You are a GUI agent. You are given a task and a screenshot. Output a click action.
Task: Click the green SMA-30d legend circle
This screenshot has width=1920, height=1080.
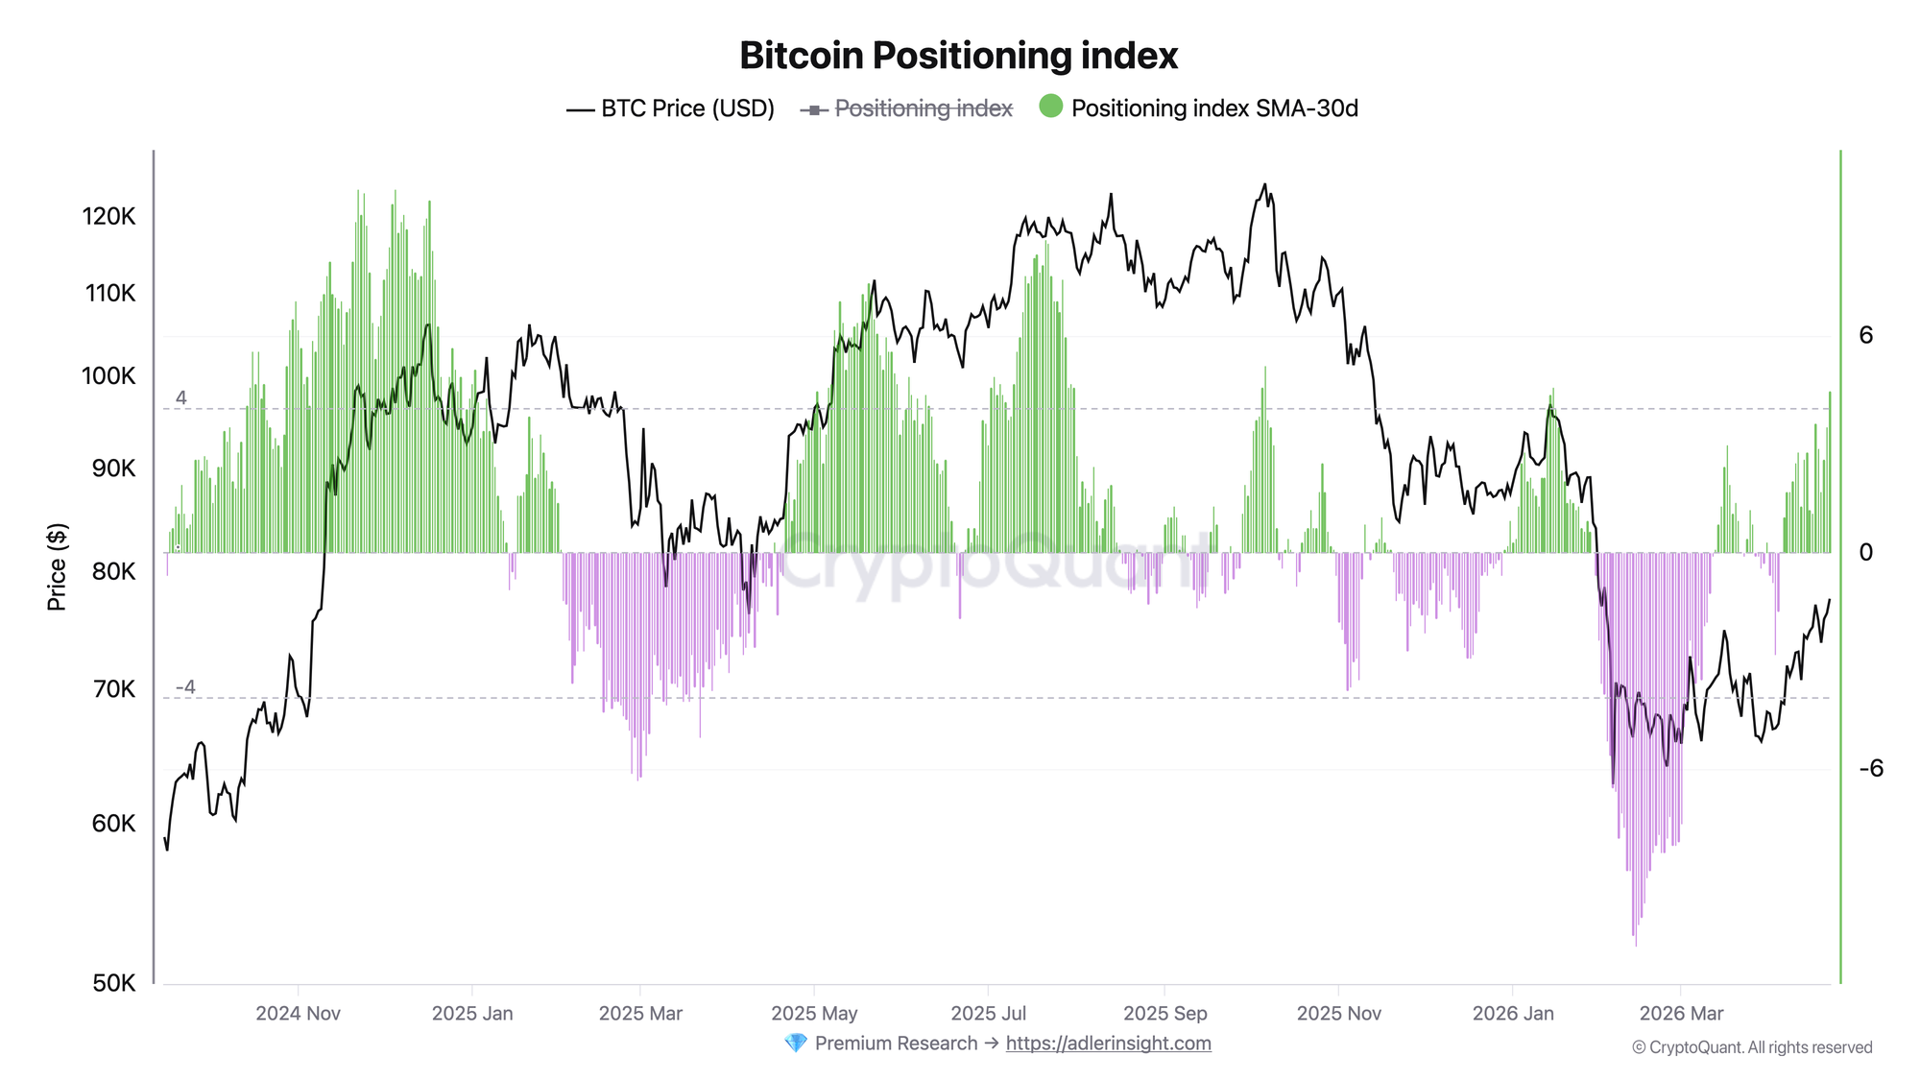point(1051,107)
